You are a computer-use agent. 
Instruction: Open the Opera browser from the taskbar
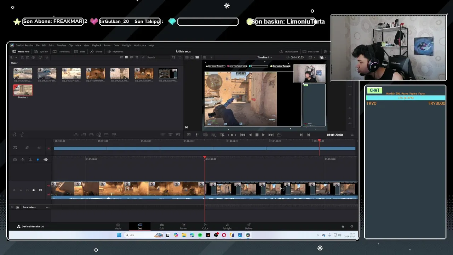click(x=224, y=235)
